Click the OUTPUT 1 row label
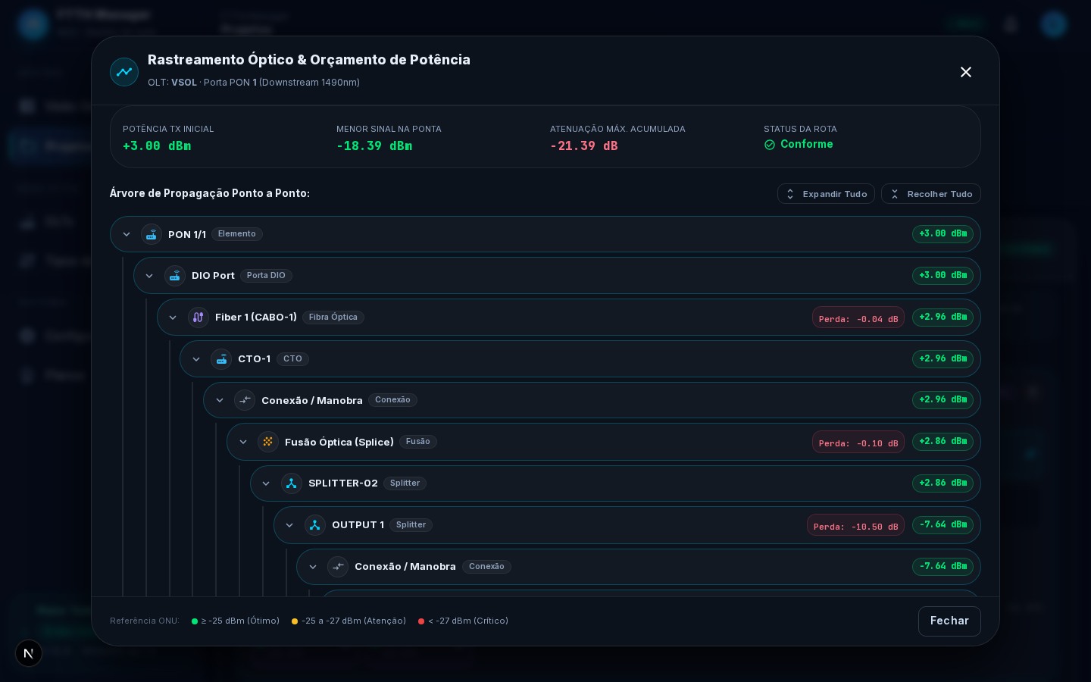This screenshot has height=682, width=1091. (358, 525)
